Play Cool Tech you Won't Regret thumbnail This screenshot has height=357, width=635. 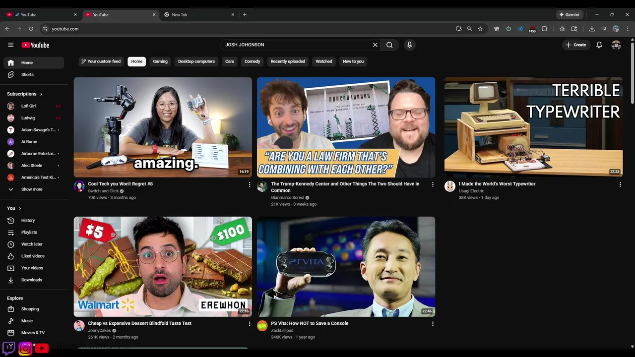[163, 127]
